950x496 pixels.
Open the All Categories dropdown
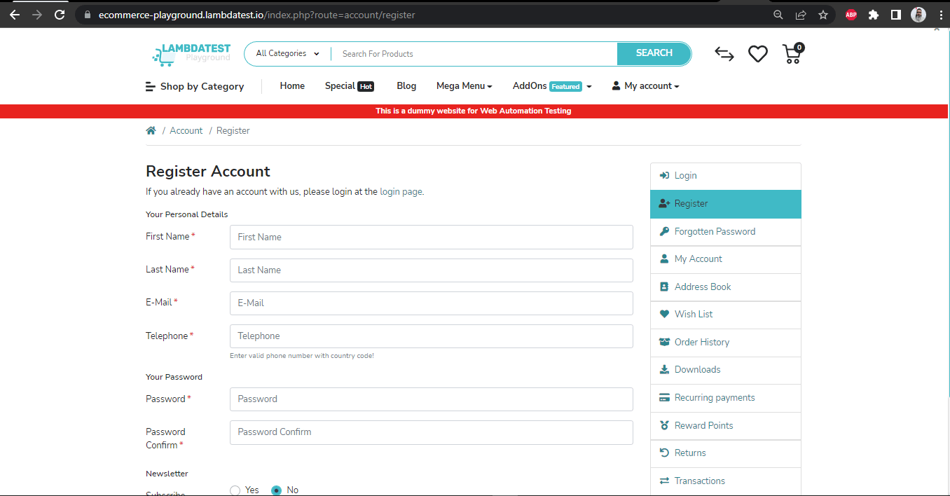click(286, 53)
